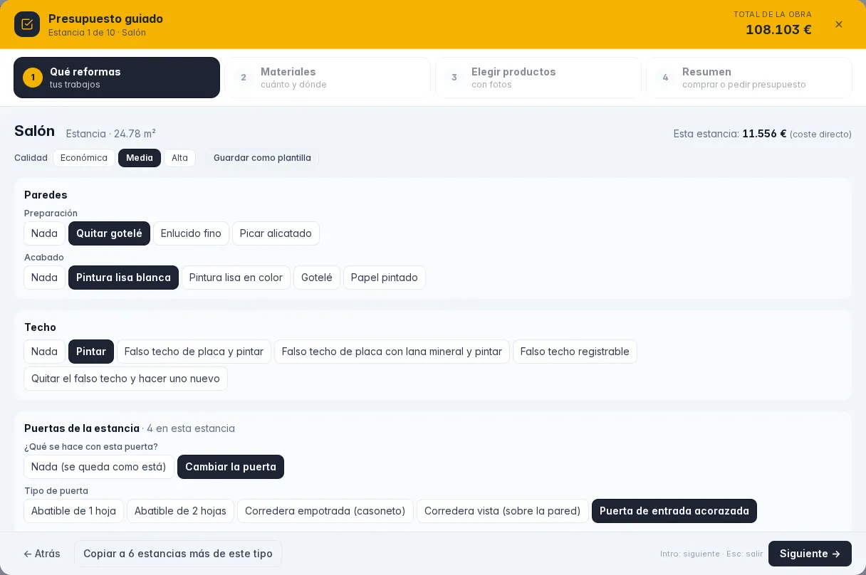
Task: Click Copiar a 6 estancias más button
Action: tap(178, 554)
